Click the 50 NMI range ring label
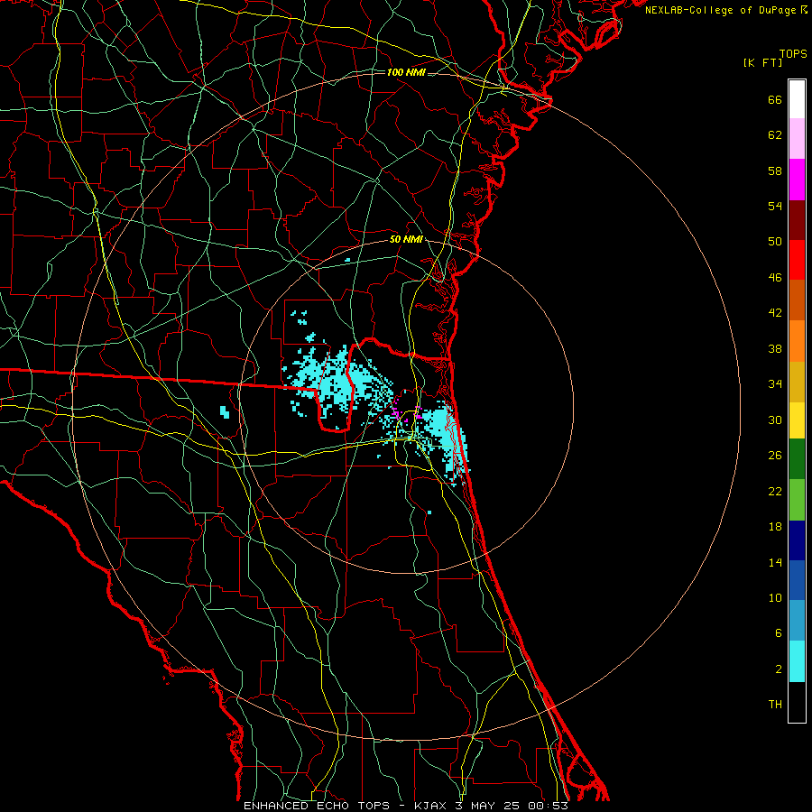Viewport: 812px width, 812px height. (x=406, y=239)
